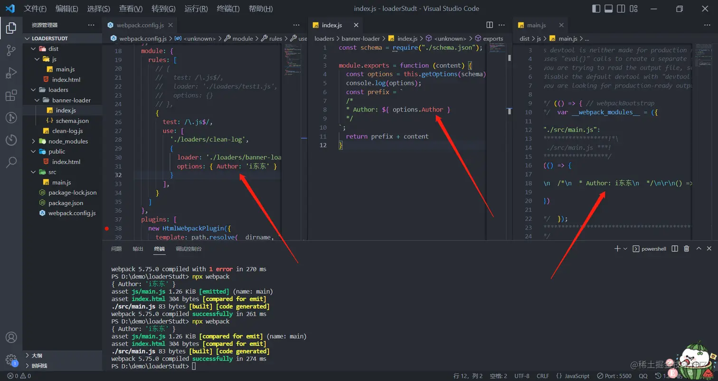Toggle the secondary side bar visibility
Image resolution: width=718 pixels, height=381 pixels.
click(x=621, y=9)
